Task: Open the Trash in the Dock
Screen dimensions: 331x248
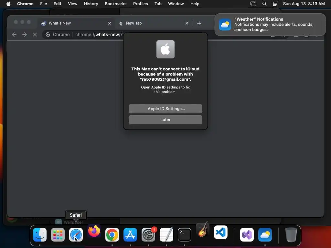Action: click(291, 235)
